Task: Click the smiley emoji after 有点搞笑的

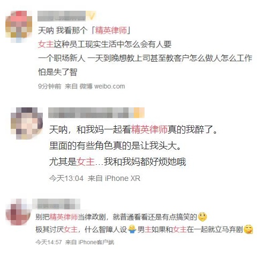Action: click(x=202, y=217)
